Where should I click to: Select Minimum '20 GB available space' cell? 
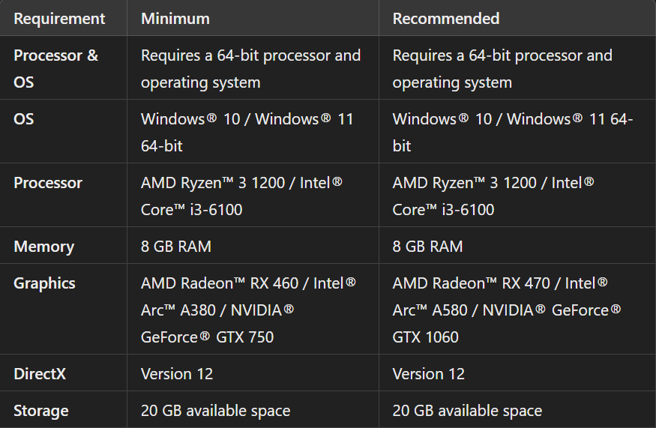tap(215, 411)
